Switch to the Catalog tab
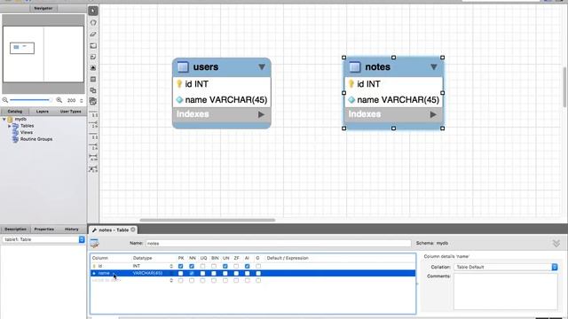The width and height of the screenshot is (568, 319). coord(15,112)
